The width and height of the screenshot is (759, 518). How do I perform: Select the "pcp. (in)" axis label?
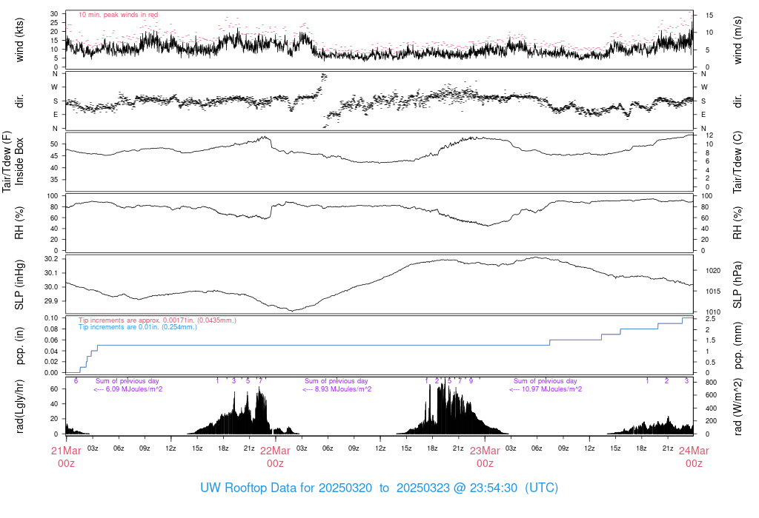19,346
